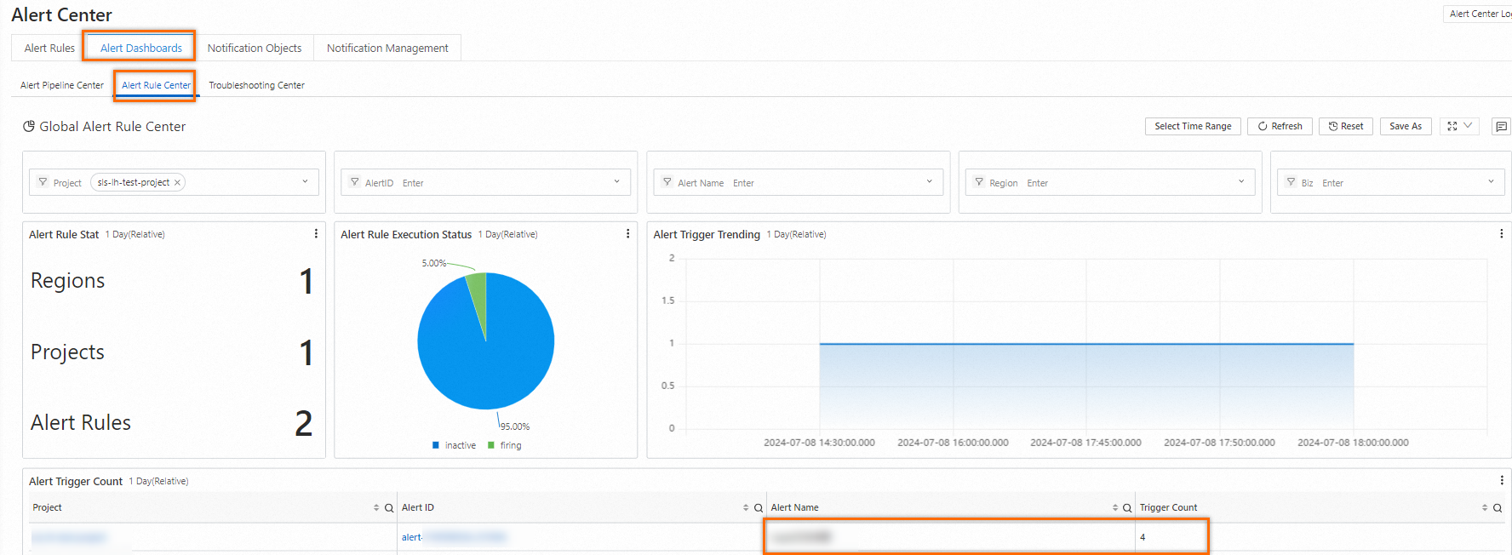Click the Regions stat value 1
This screenshot has height=555, width=1512.
coord(306,282)
